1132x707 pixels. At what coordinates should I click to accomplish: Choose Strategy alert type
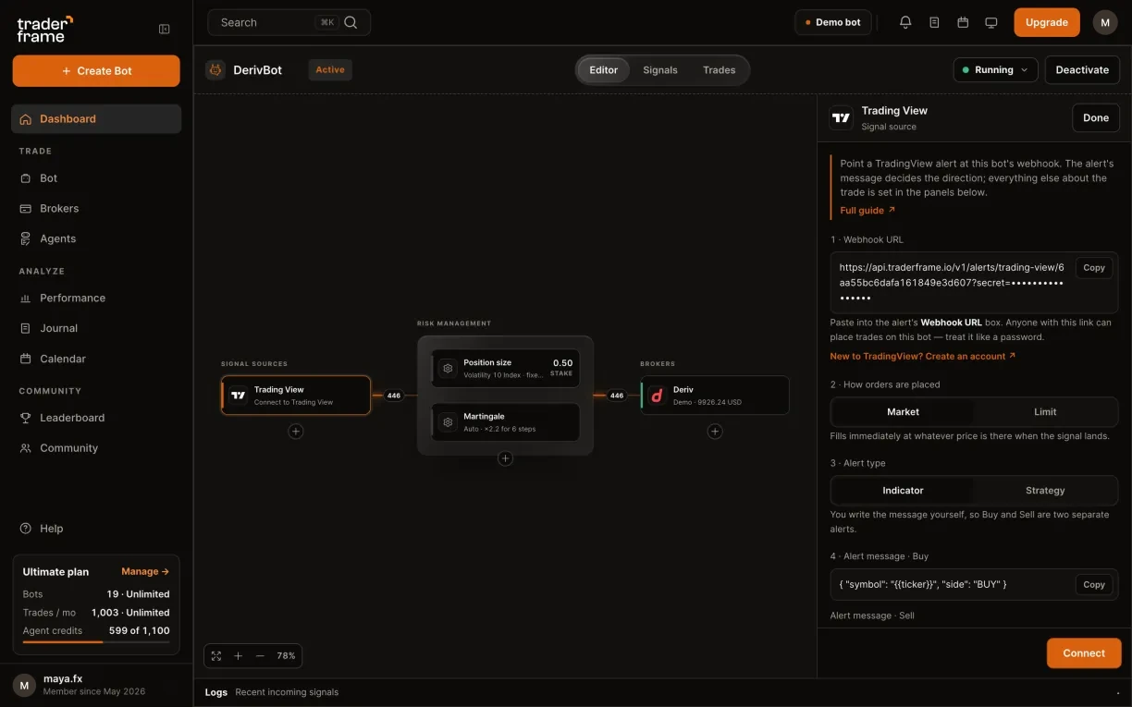pyautogui.click(x=1045, y=490)
